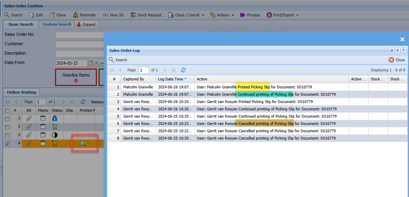Toggle the select-all checkbox in grid header
Screen dimensions: 409x197
coord(7,110)
